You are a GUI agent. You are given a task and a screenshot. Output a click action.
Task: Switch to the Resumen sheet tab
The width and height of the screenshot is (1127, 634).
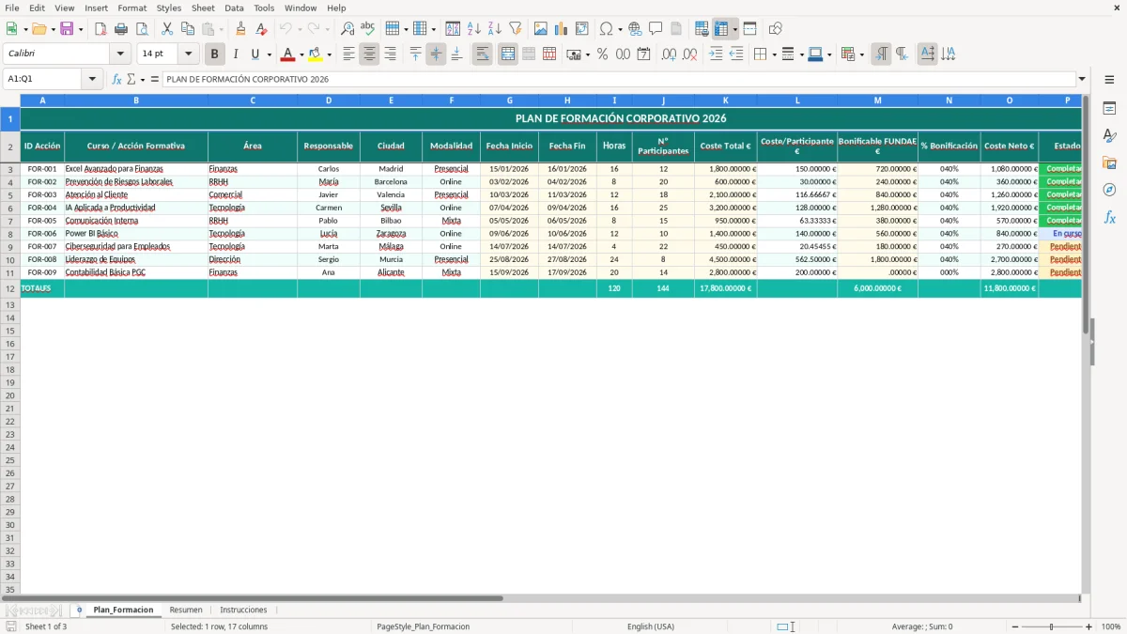[x=186, y=611]
